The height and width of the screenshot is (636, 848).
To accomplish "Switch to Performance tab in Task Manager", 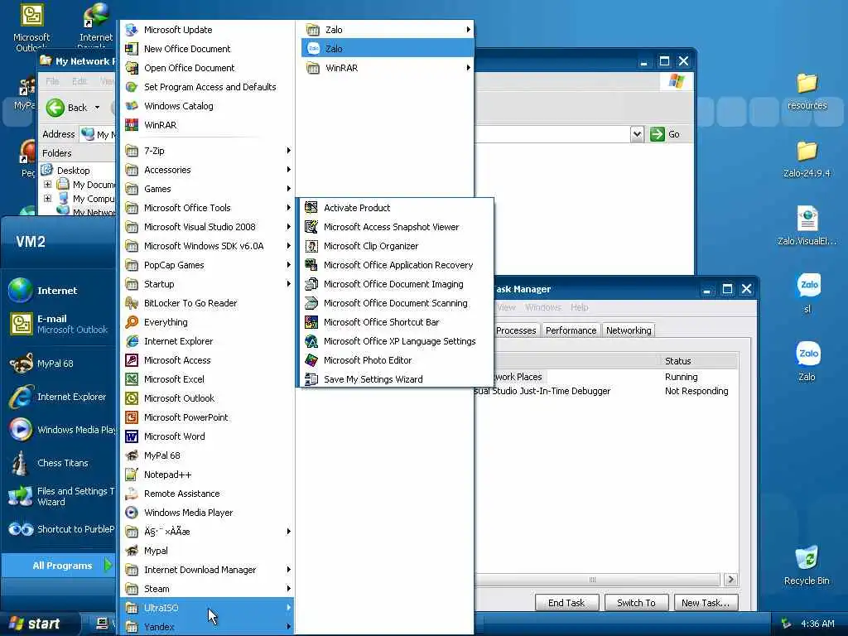I will pos(571,330).
